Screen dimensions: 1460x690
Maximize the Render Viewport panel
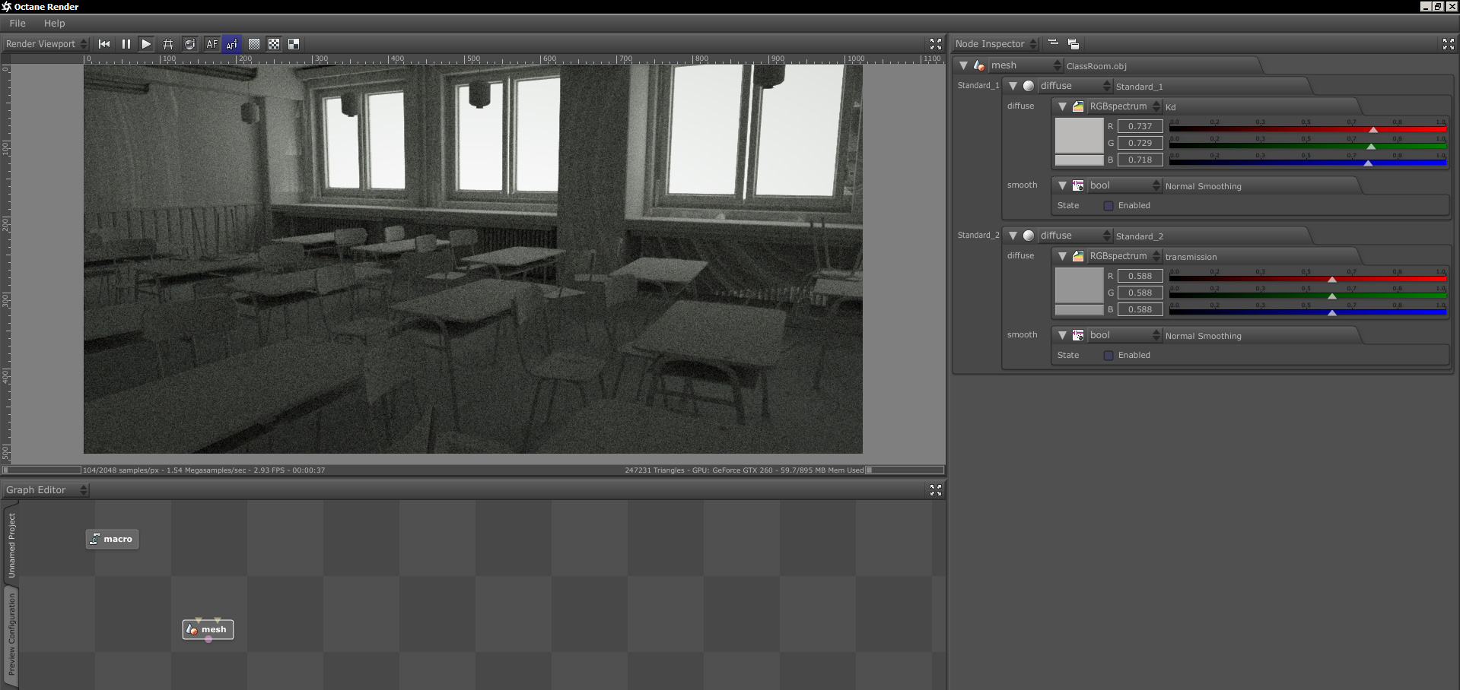point(936,44)
